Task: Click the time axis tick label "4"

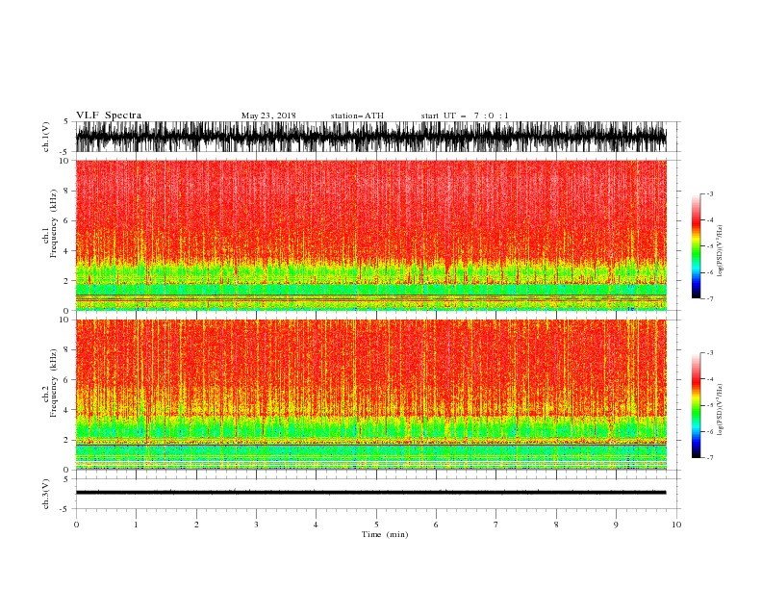Action: [x=316, y=525]
